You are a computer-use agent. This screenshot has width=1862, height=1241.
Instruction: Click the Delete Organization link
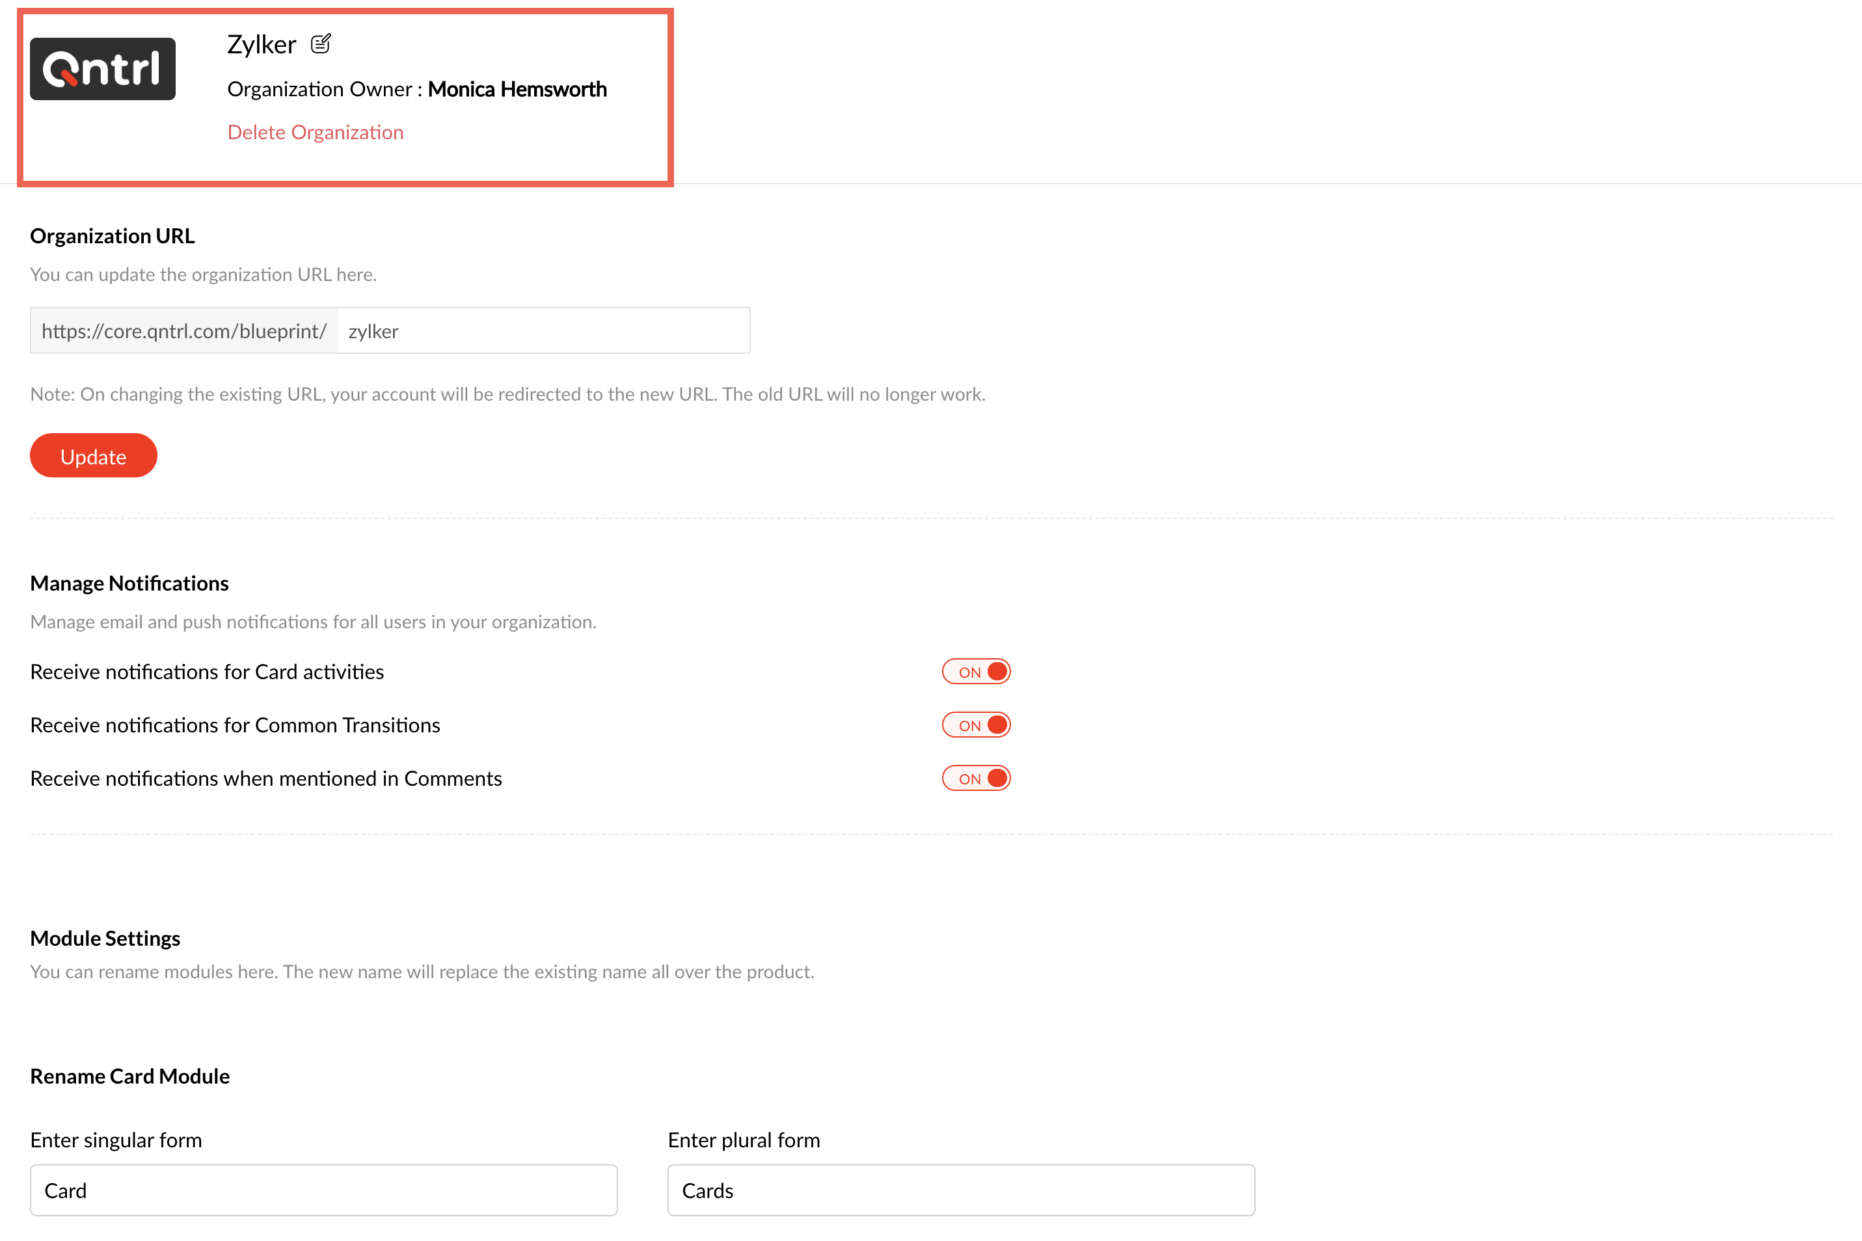(x=315, y=132)
